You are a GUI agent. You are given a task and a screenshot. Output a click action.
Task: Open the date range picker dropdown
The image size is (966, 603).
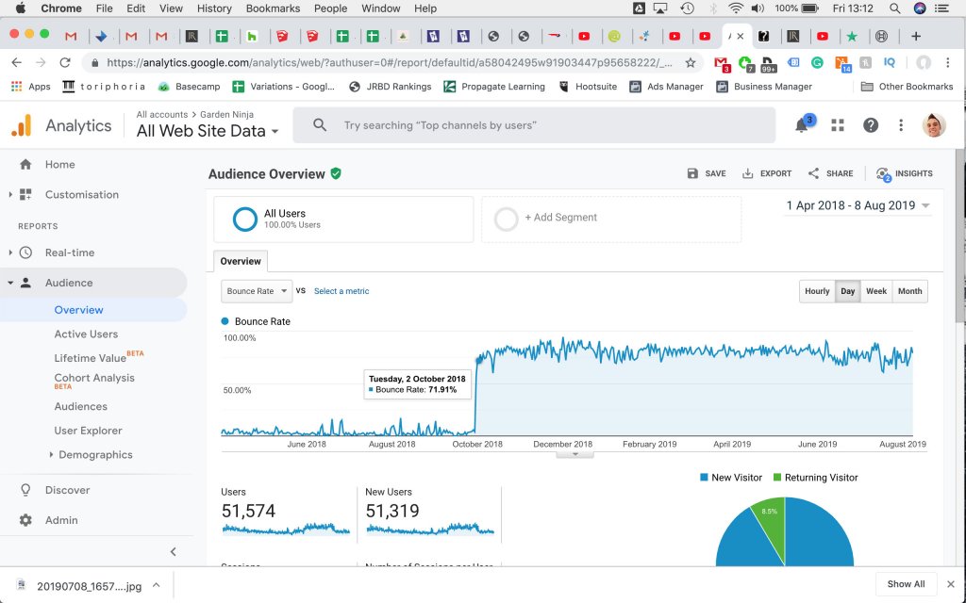coord(858,205)
